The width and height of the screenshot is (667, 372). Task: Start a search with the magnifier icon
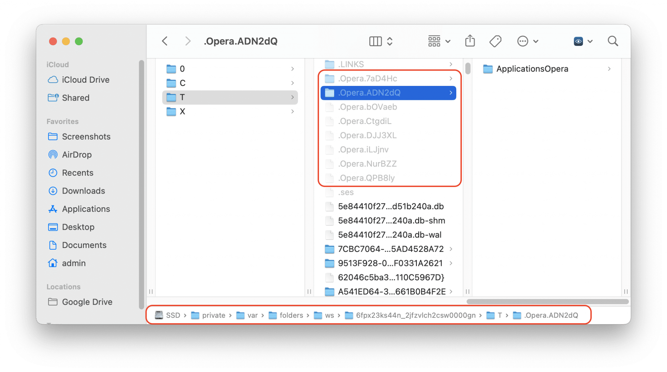pos(613,41)
